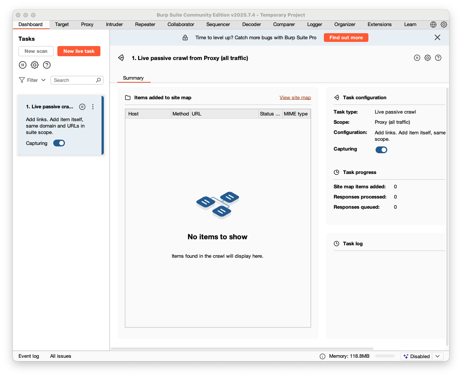Select the Summary tab
Screen dimensions: 462x377
click(x=133, y=78)
